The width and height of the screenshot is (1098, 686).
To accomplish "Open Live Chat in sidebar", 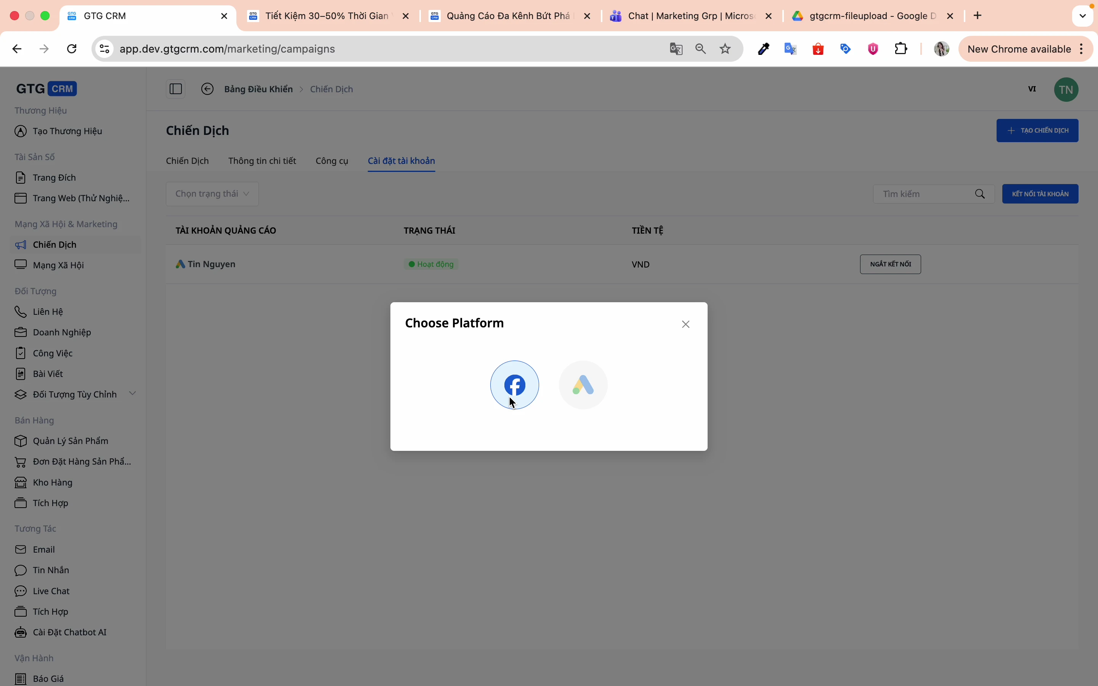I will [51, 591].
